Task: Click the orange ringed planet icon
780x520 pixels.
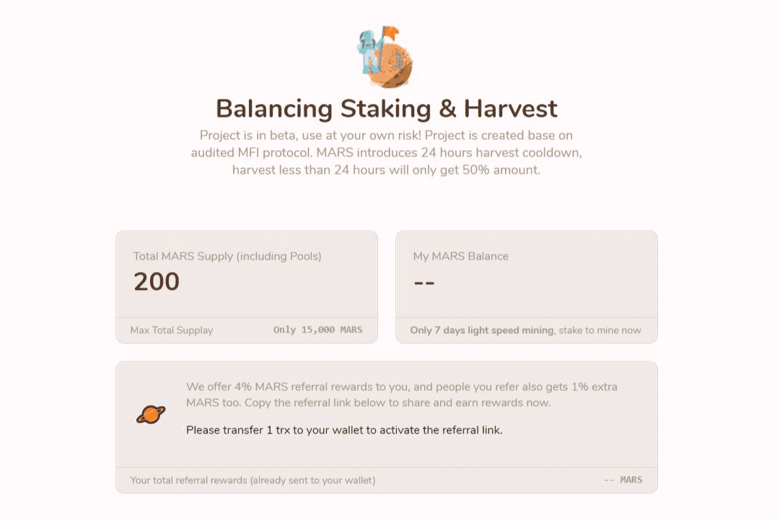Action: pos(151,415)
